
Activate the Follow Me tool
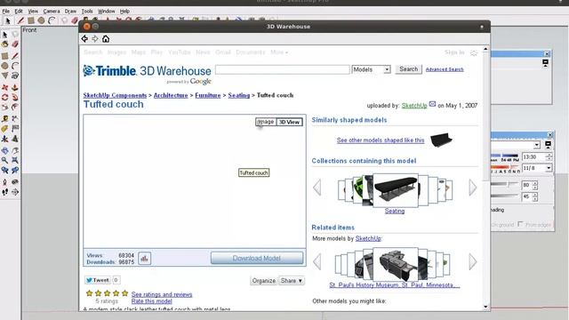pos(15,97)
